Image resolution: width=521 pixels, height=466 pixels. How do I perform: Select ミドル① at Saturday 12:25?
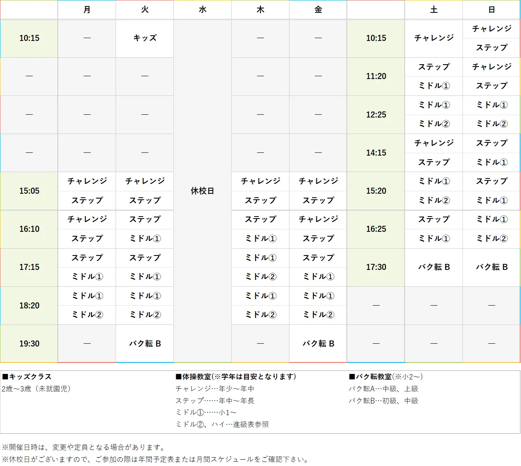pyautogui.click(x=433, y=105)
